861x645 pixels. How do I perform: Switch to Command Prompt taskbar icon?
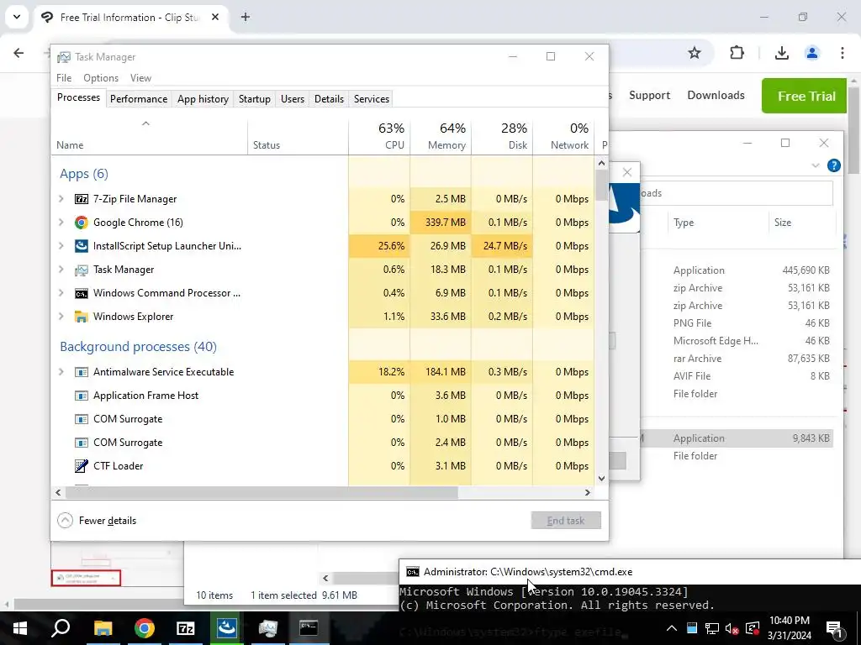coord(309,628)
